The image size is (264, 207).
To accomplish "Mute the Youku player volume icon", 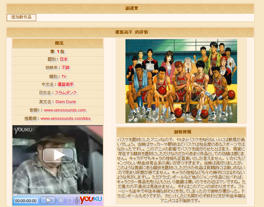I will pyautogui.click(x=69, y=200).
